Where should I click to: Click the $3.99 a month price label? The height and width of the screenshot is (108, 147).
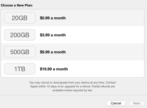click(x=53, y=35)
